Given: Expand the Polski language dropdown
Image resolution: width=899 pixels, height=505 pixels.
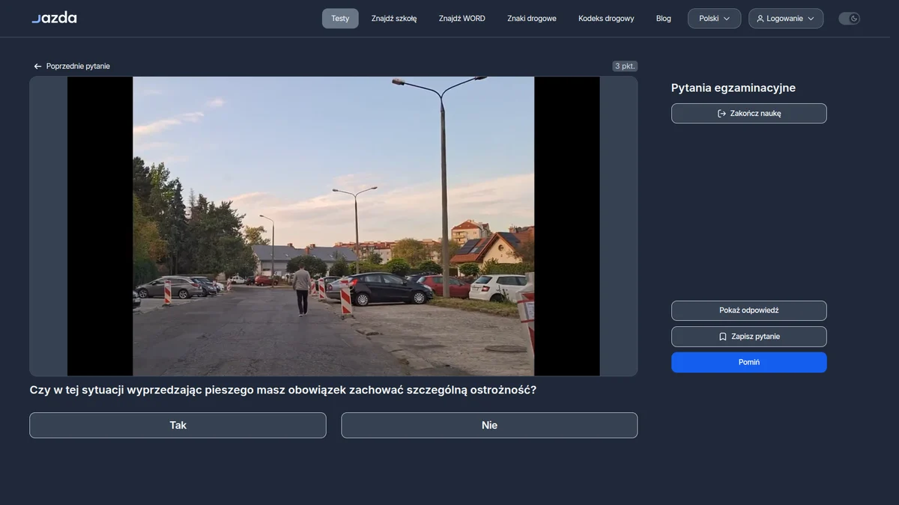Looking at the screenshot, I should point(715,19).
